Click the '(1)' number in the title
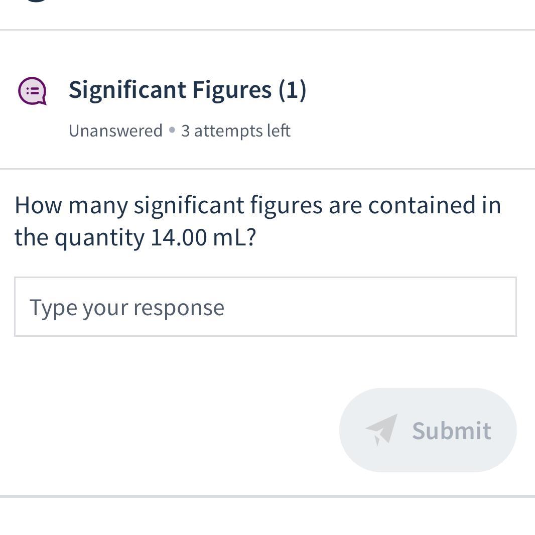 292,90
